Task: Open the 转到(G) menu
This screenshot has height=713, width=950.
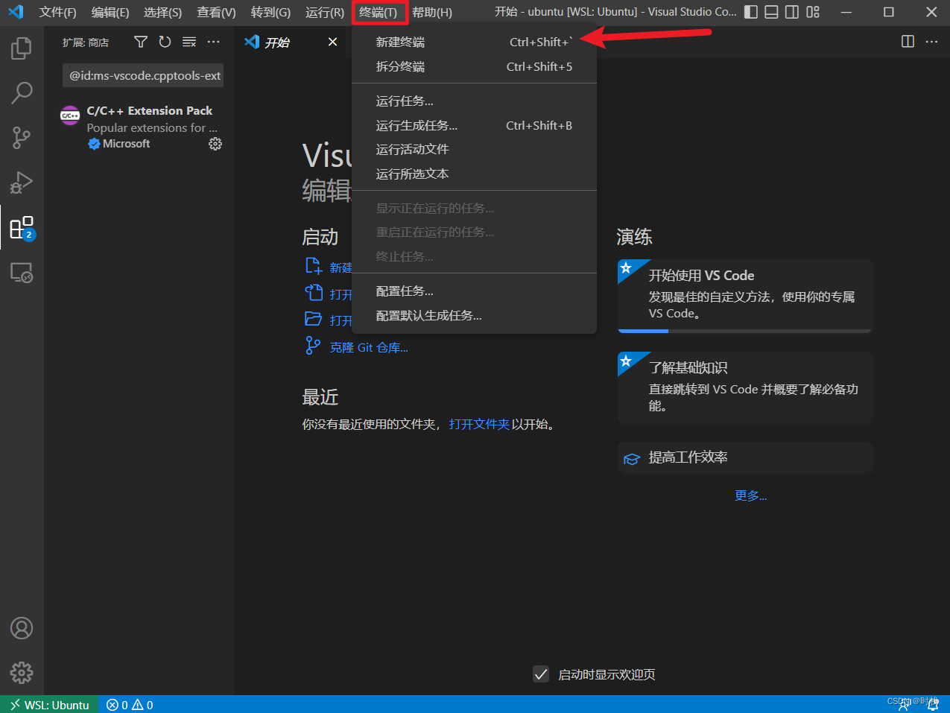Action: (270, 12)
